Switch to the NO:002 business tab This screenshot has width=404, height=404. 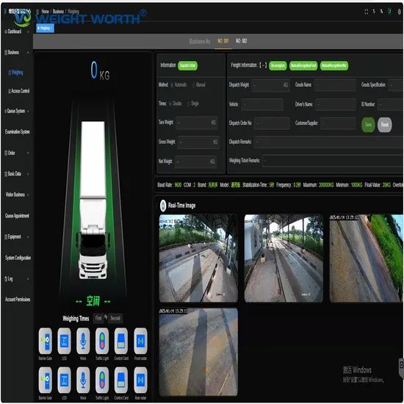[x=241, y=41]
